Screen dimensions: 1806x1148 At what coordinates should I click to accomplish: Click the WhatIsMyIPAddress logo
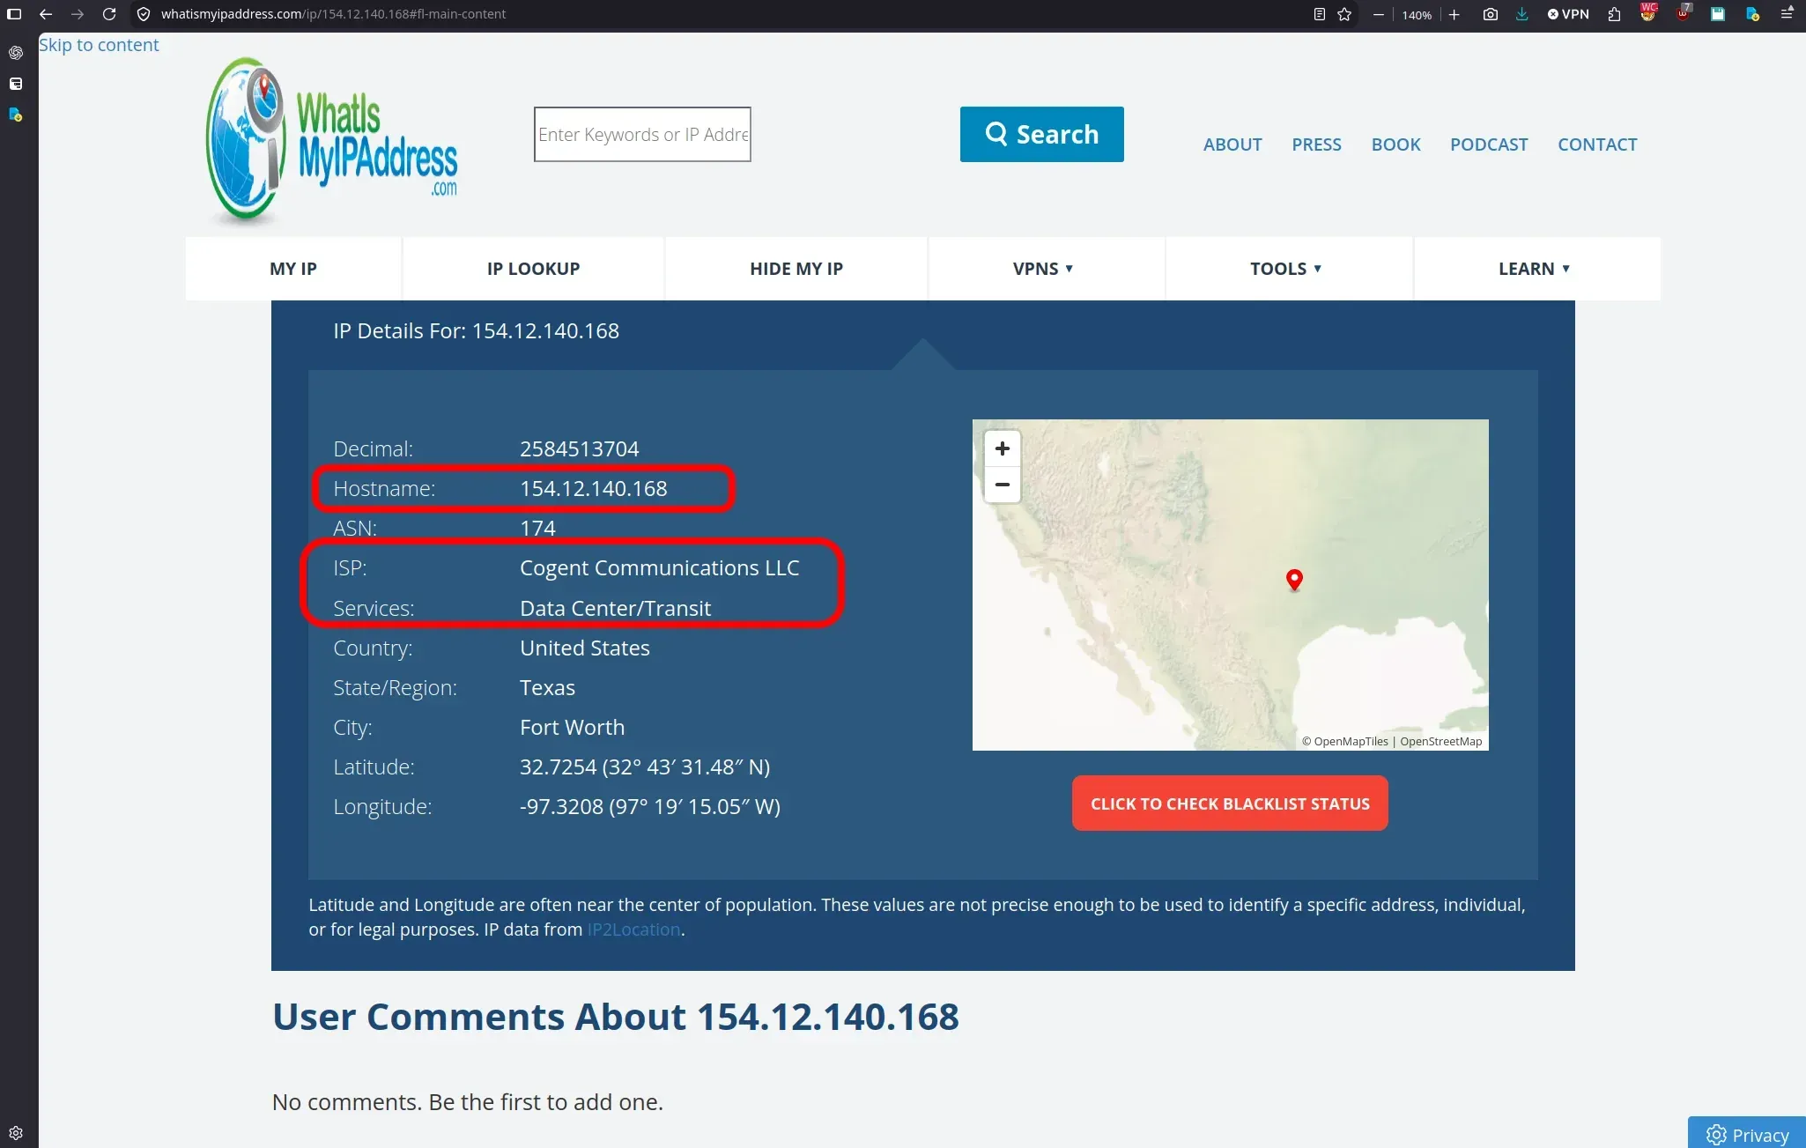[x=331, y=141]
